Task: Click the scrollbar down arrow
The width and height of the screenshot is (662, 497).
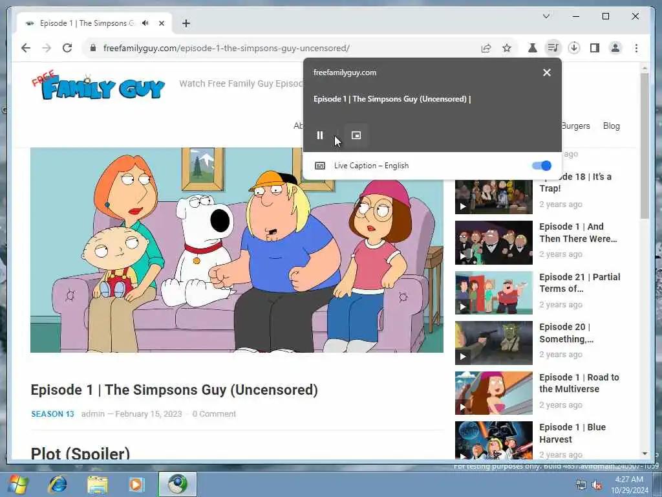Action: (x=645, y=454)
